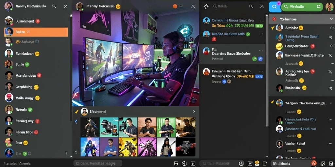Click first icon right of Cend. Ramdoes field
Viewport: 335px width, 167px height.
(x=176, y=163)
